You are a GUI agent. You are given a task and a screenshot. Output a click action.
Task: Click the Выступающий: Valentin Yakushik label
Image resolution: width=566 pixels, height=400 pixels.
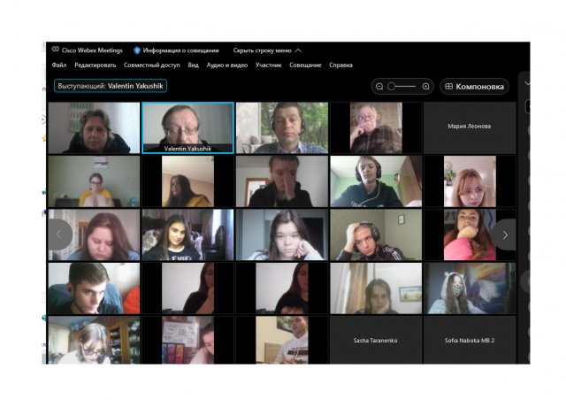point(111,86)
